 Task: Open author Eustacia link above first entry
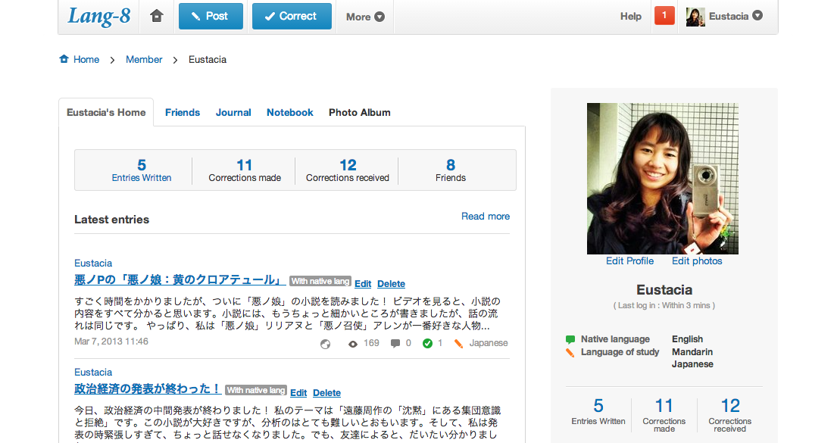[x=93, y=264]
